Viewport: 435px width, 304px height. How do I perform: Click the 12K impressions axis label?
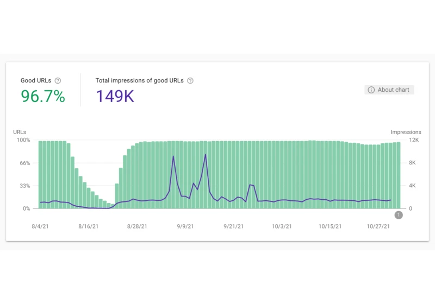coord(414,140)
